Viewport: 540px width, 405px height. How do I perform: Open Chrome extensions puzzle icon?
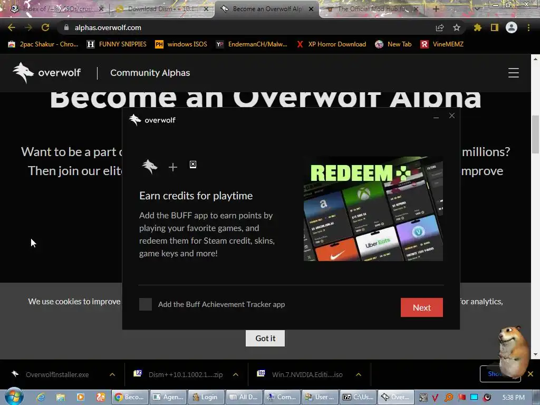click(x=477, y=27)
